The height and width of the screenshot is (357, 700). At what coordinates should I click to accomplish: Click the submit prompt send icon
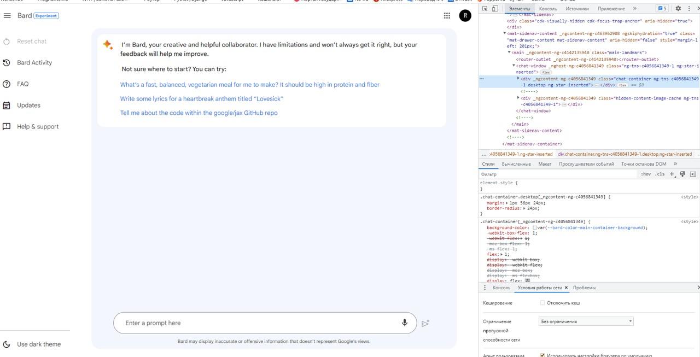[x=425, y=323]
